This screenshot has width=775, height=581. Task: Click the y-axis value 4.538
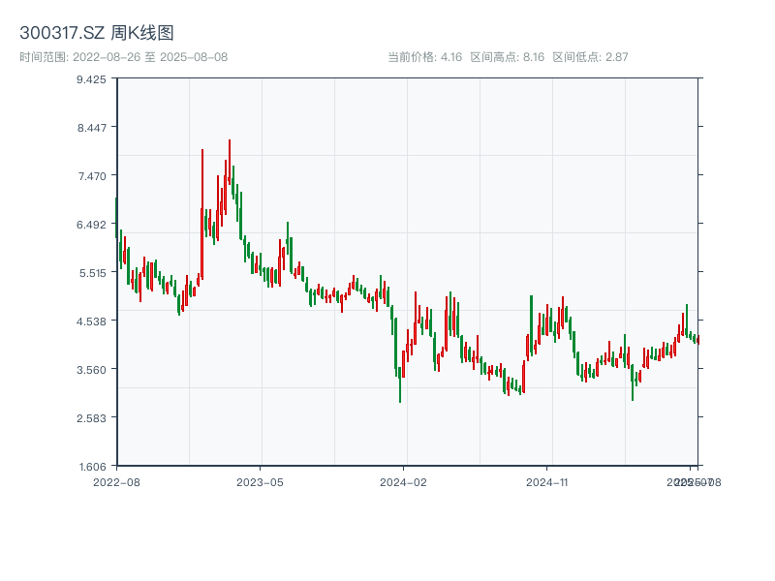[x=91, y=321]
